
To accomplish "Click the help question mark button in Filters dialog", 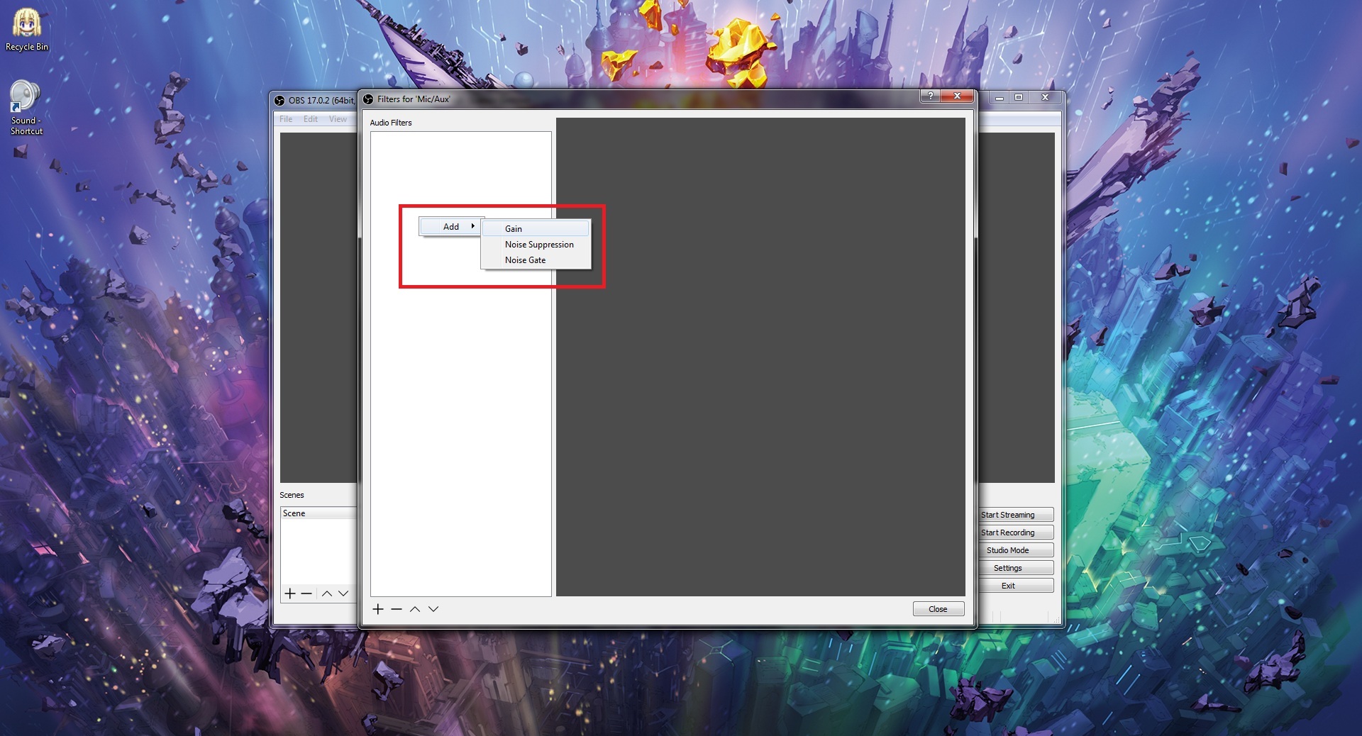I will click(x=930, y=96).
